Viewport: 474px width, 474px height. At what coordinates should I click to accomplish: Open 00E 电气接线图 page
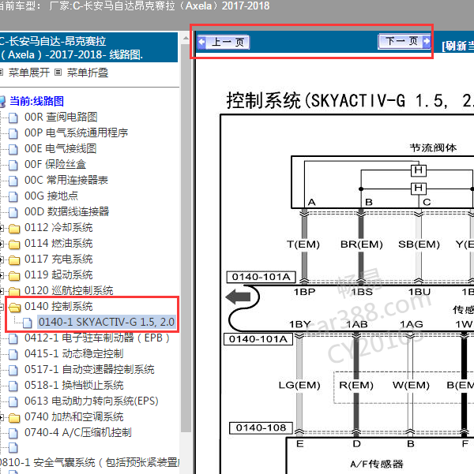coord(60,148)
